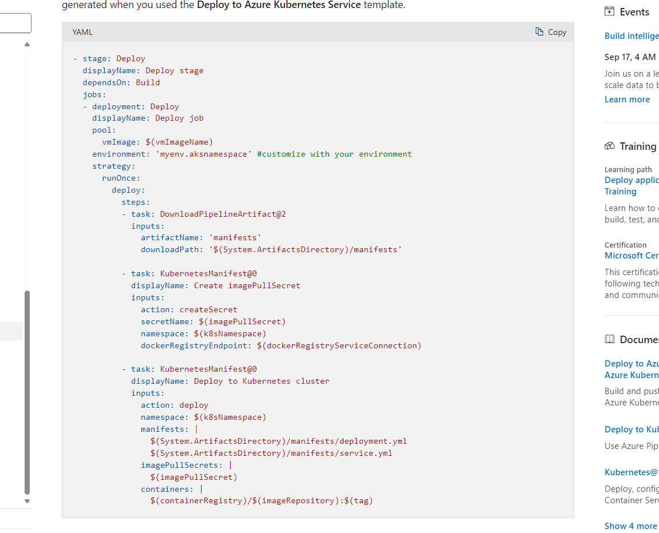Click the Training section icon
The width and height of the screenshot is (659, 533).
coord(609,146)
